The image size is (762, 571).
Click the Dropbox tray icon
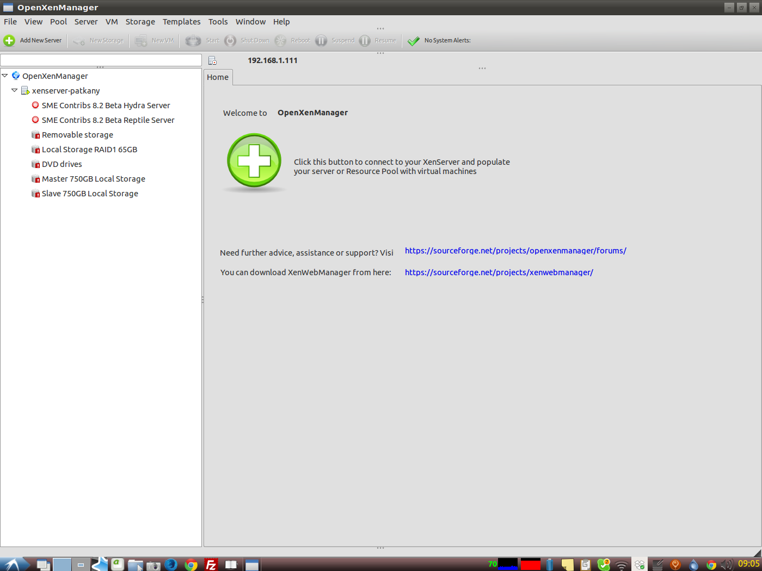(640, 564)
